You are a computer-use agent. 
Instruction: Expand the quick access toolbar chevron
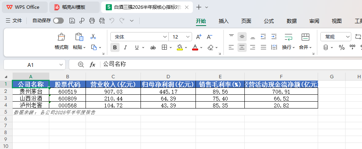click(132, 21)
